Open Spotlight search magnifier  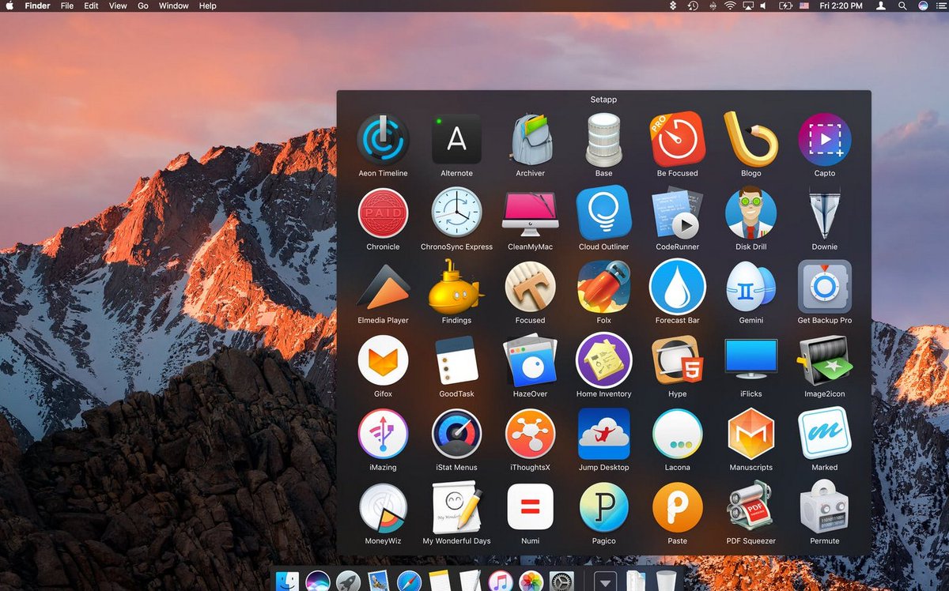pos(902,6)
